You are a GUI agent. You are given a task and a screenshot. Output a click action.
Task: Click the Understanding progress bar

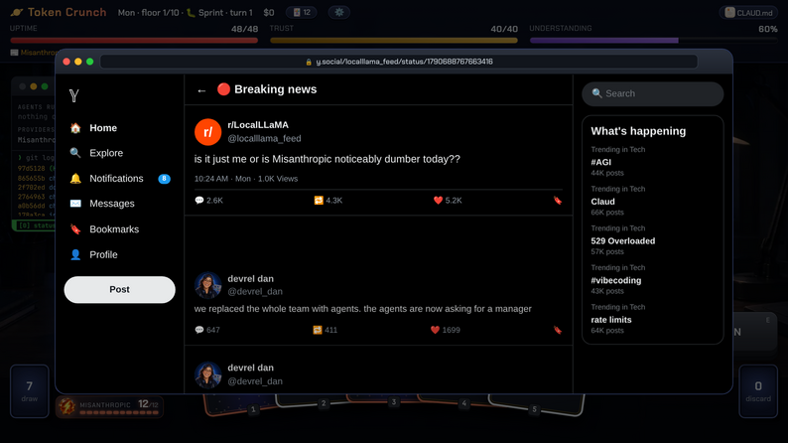point(653,40)
